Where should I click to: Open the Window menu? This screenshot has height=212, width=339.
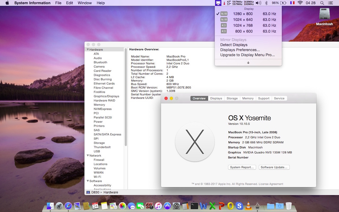pyautogui.click(x=85, y=3)
